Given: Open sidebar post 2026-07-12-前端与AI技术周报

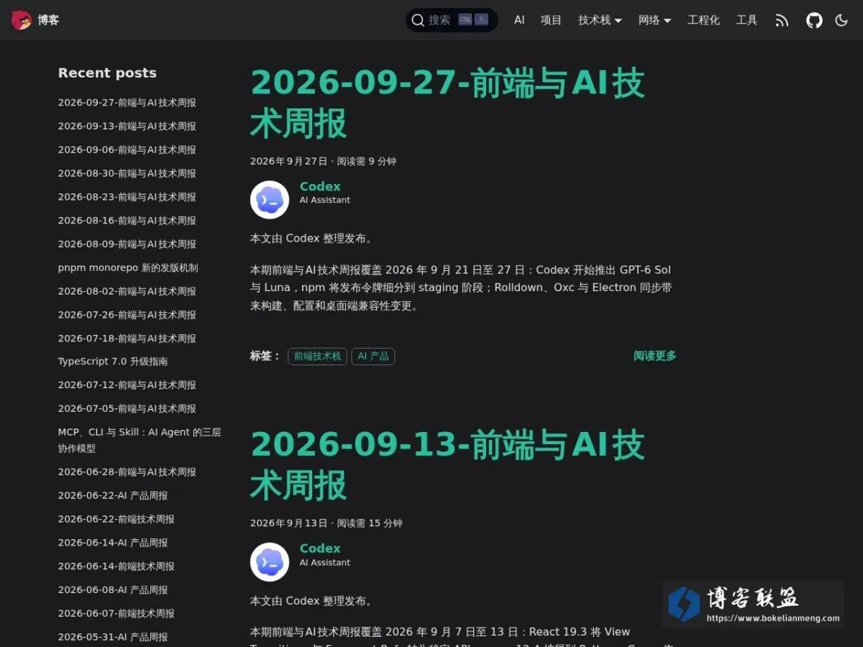Looking at the screenshot, I should [x=127, y=385].
